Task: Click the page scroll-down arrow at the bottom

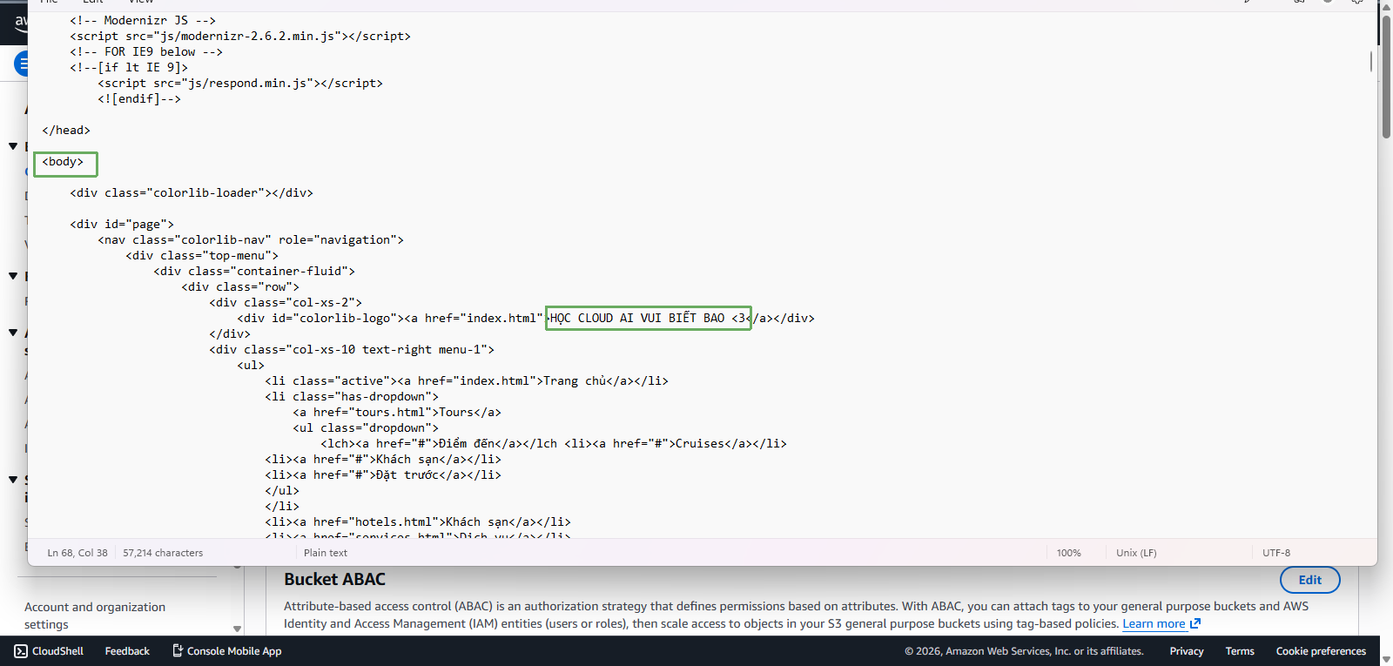Action: 1386,659
